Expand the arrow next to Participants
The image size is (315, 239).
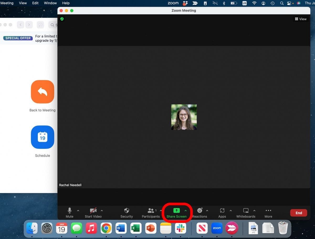[x=161, y=211]
